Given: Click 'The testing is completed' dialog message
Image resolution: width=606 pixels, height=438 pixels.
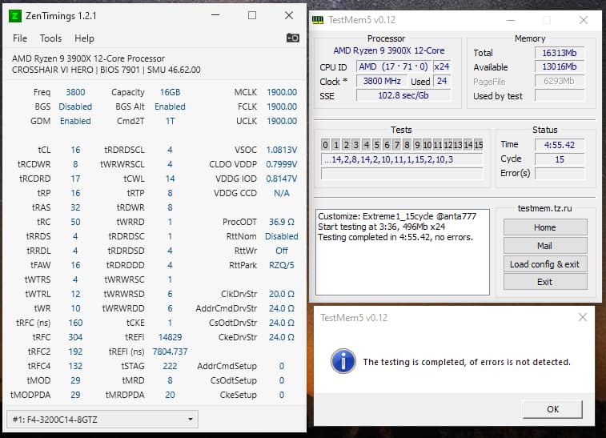Looking at the screenshot, I should point(467,362).
